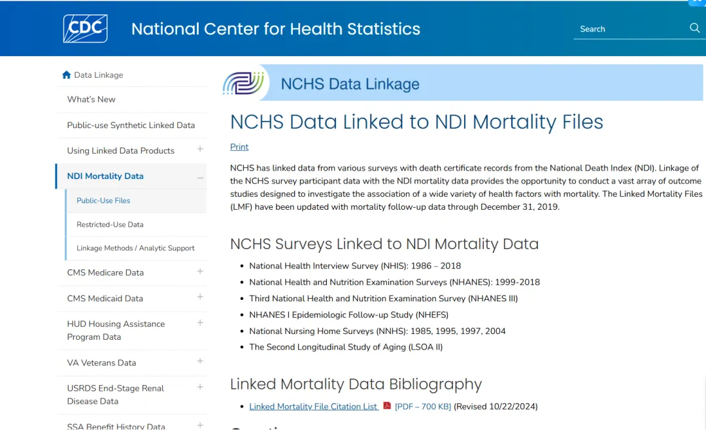The height and width of the screenshot is (430, 706).
Task: Click the Print link
Action: pyautogui.click(x=239, y=147)
